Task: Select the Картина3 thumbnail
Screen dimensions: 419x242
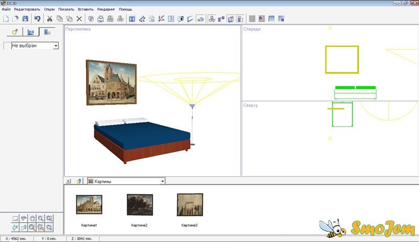Action: click(x=190, y=205)
